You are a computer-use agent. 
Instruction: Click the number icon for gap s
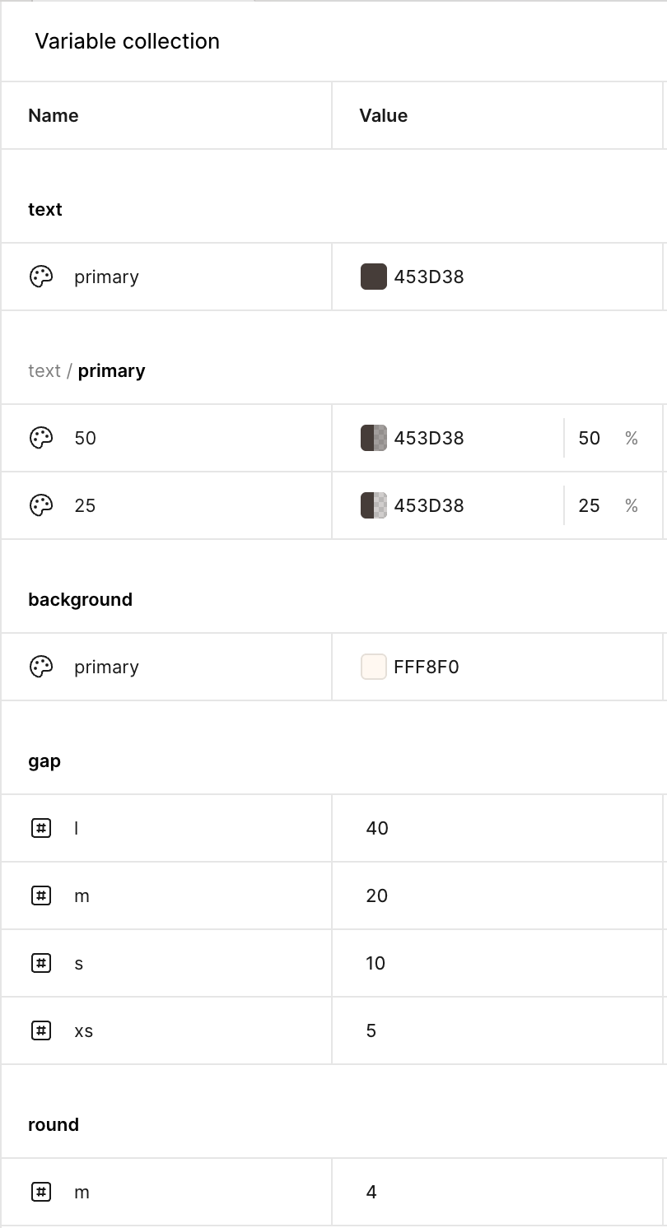pyautogui.click(x=41, y=963)
